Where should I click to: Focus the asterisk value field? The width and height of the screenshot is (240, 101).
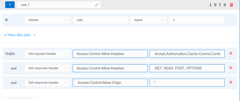(x=187, y=82)
